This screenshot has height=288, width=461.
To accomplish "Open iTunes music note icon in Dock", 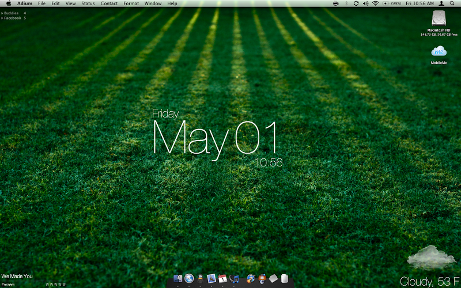I will pyautogui.click(x=234, y=278).
